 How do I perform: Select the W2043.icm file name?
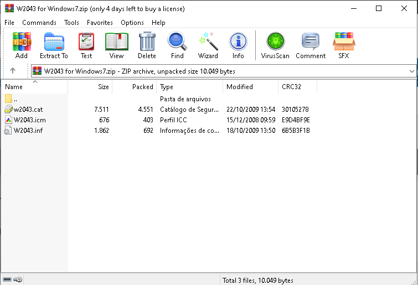click(x=29, y=120)
